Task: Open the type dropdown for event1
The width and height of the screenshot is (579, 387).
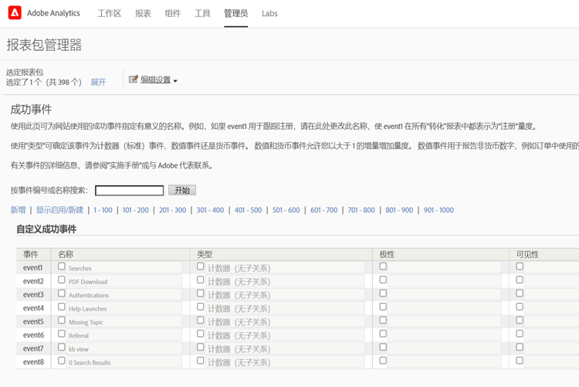Action: coord(285,268)
